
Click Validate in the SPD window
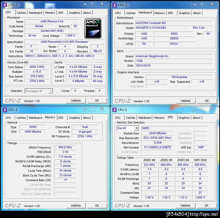point(185,206)
